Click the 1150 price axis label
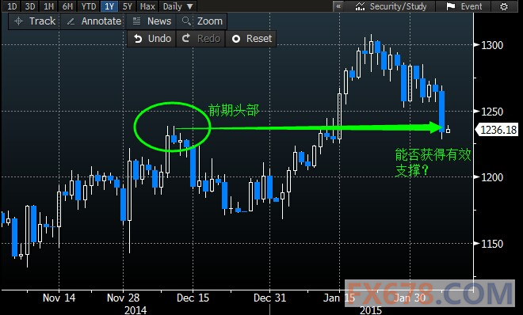 pyautogui.click(x=491, y=244)
